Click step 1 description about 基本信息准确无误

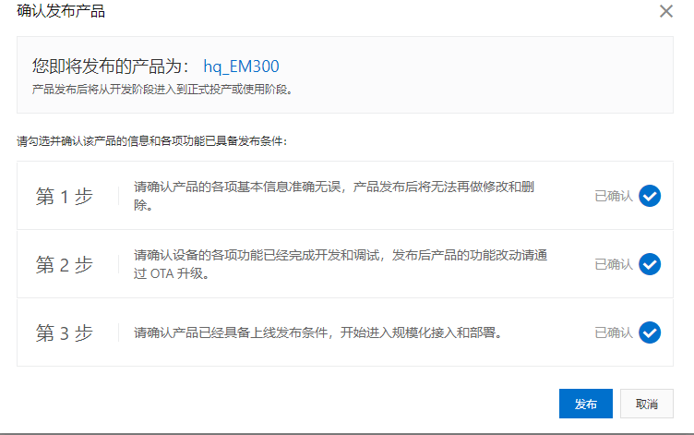pyautogui.click(x=334, y=196)
